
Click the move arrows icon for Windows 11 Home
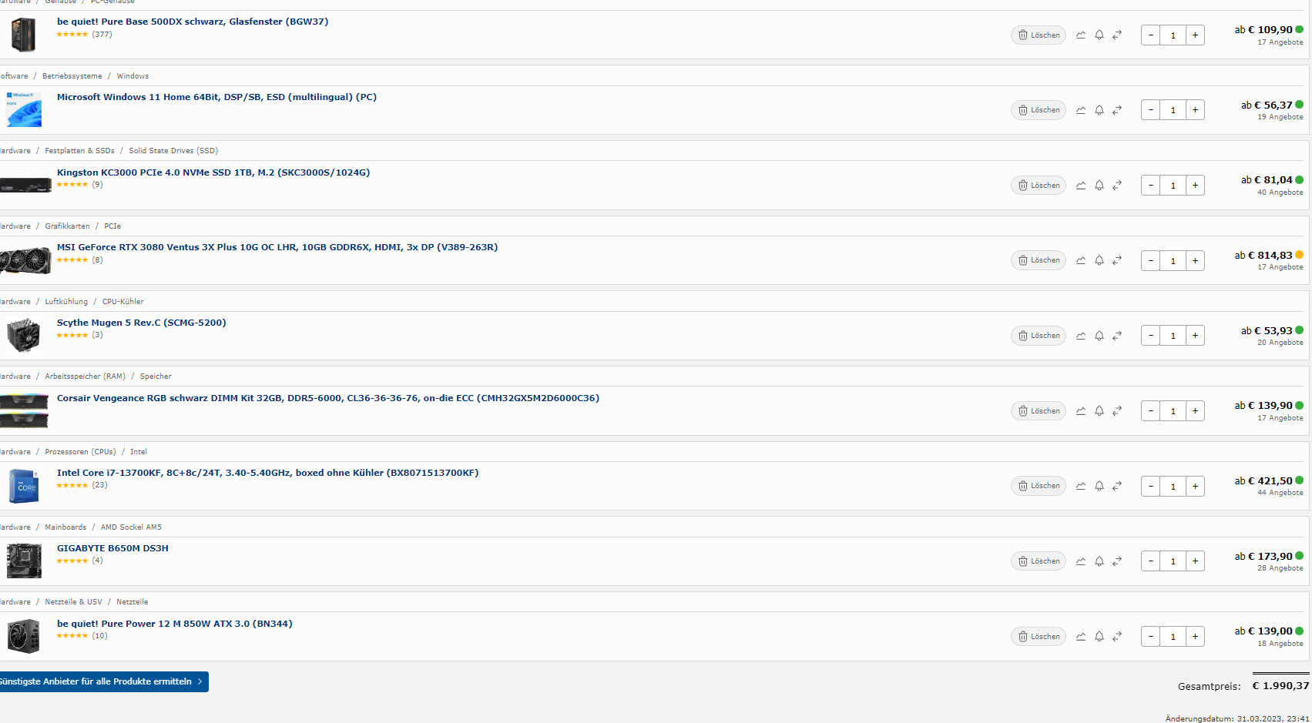tap(1118, 109)
